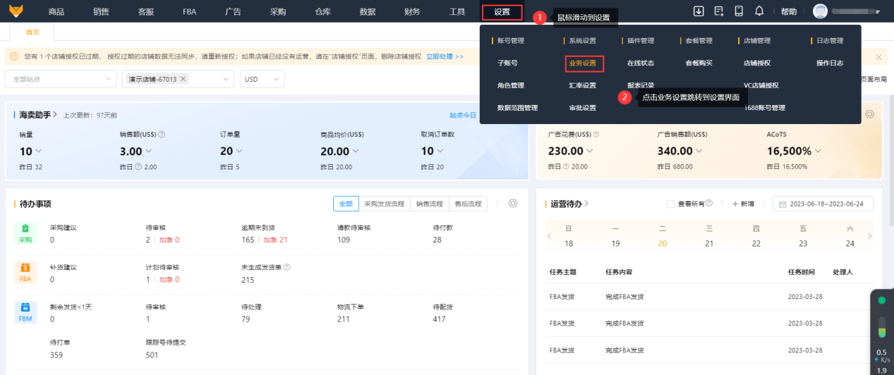Select 操作日志 in the settings menu
Viewport: 894px width, 375px height.
coord(830,63)
